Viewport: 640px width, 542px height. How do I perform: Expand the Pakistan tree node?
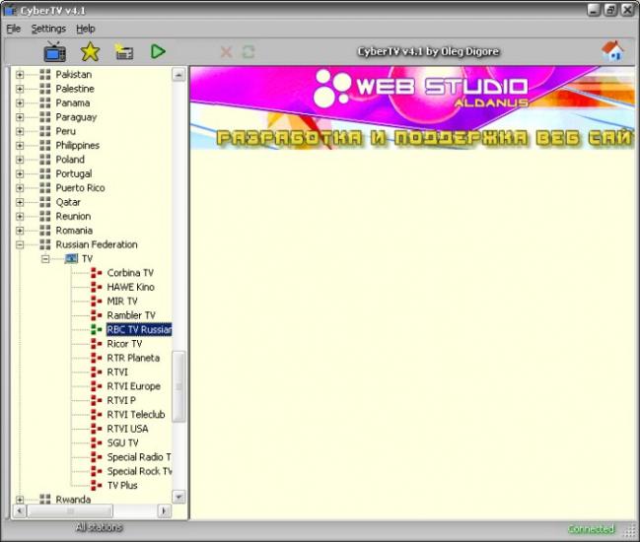click(20, 75)
